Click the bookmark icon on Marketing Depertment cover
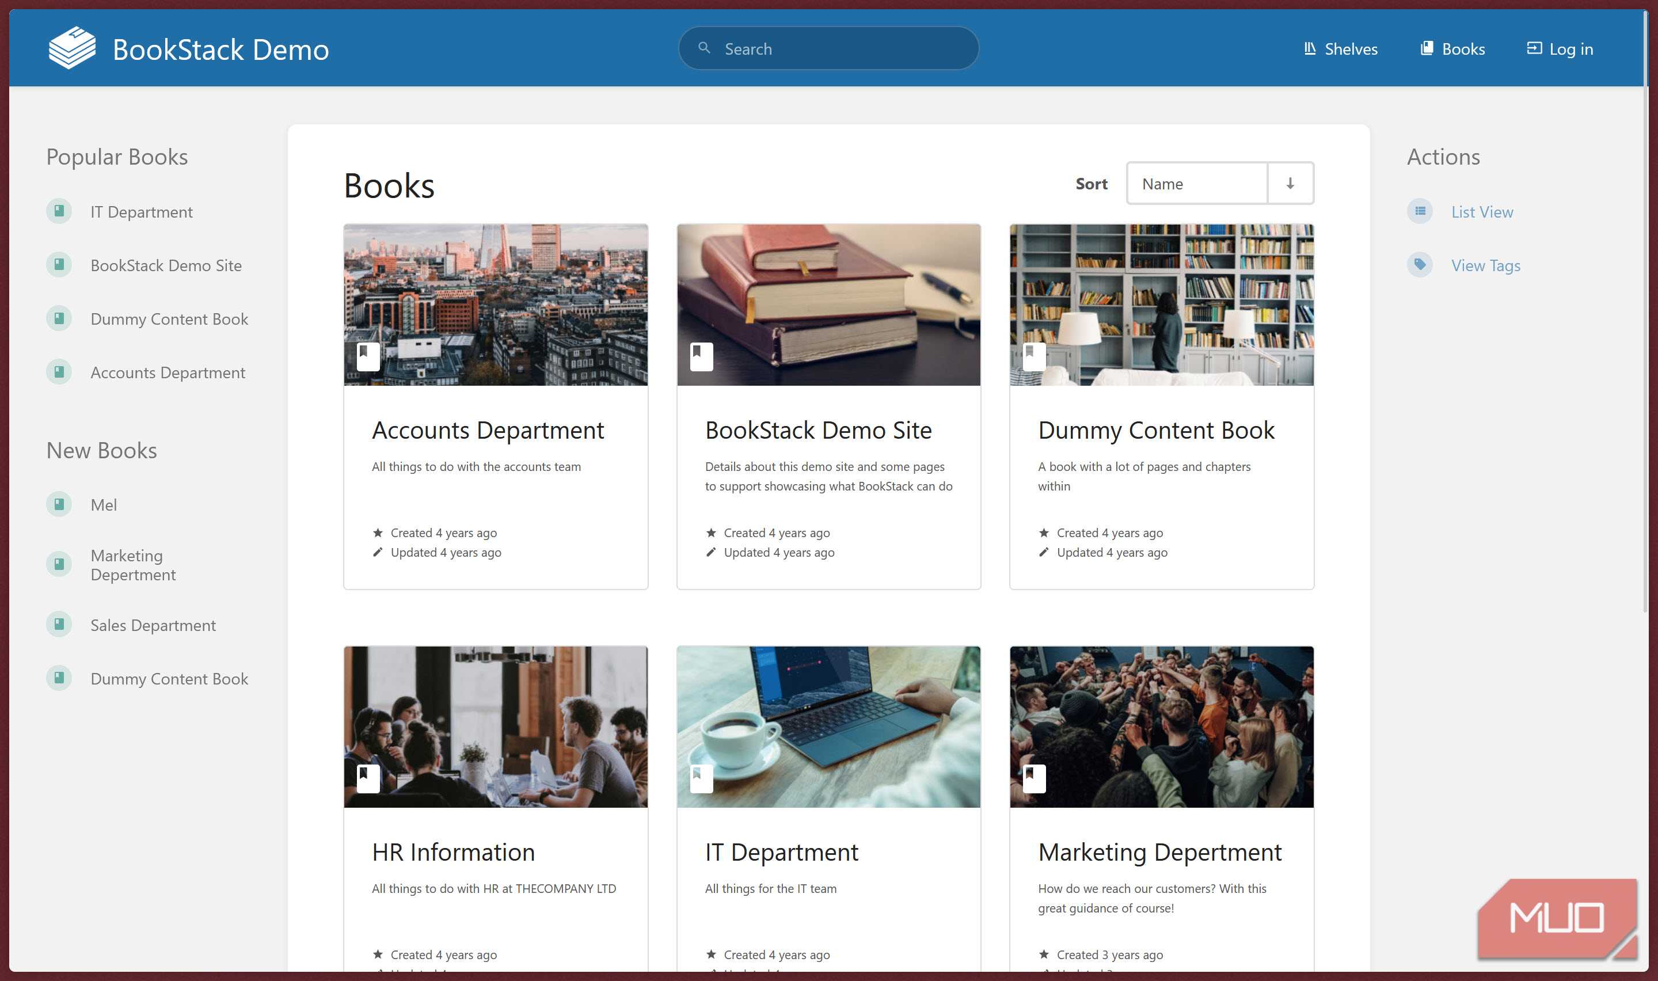The width and height of the screenshot is (1658, 981). pyautogui.click(x=1034, y=779)
